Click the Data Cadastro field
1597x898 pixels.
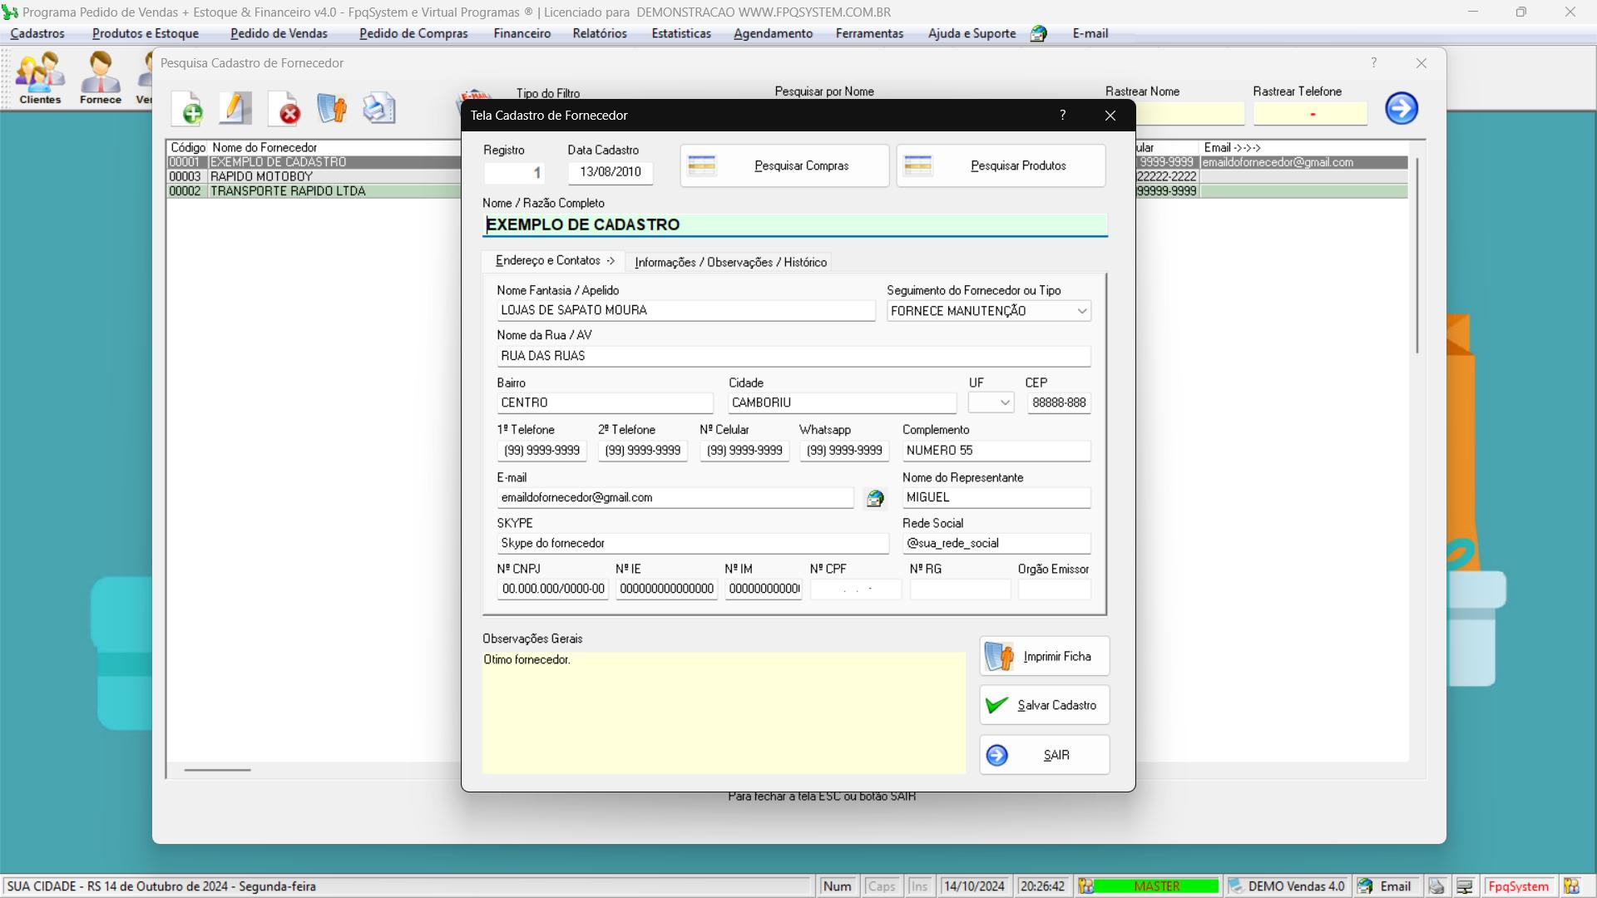click(x=611, y=173)
